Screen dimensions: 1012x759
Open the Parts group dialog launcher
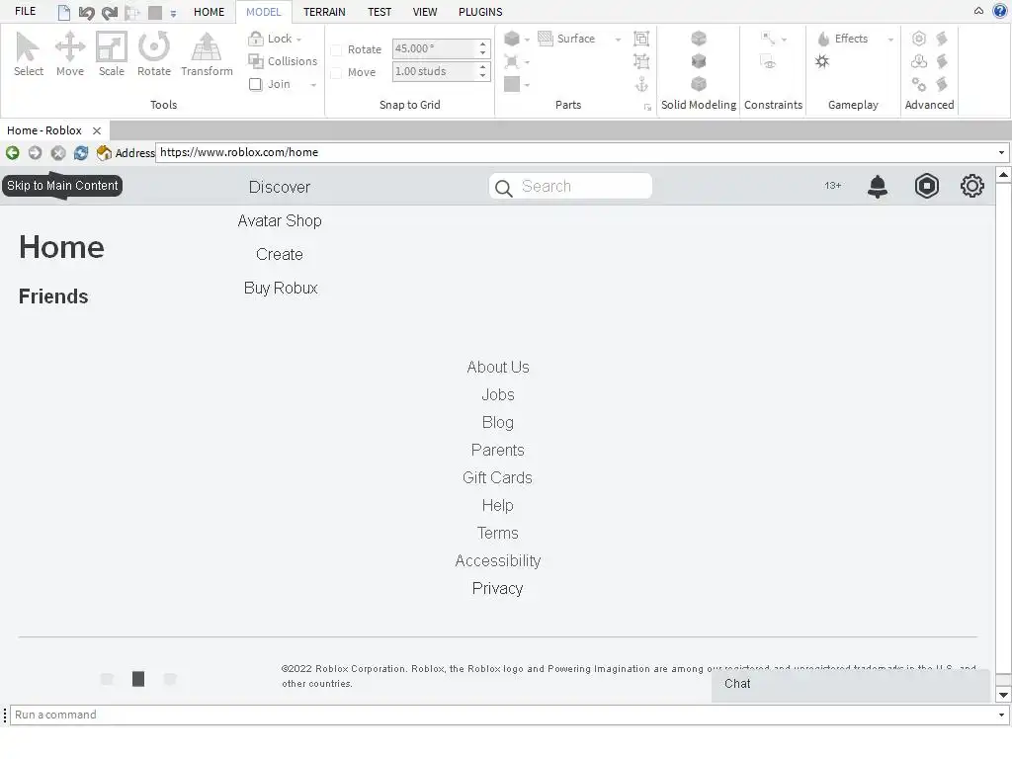pyautogui.click(x=647, y=108)
